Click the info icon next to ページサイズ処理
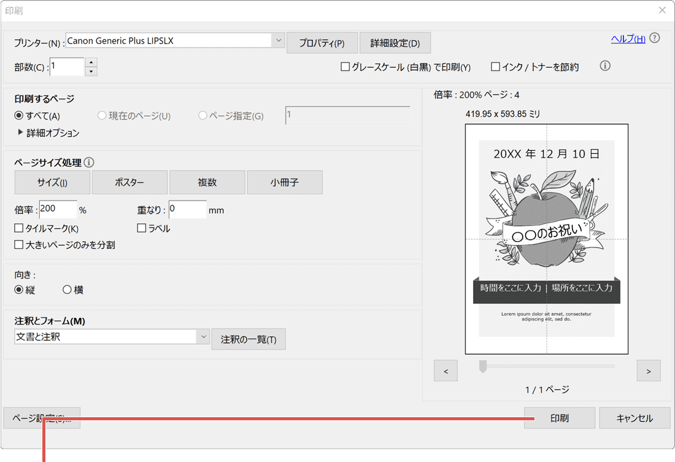The width and height of the screenshot is (675, 462). click(x=90, y=163)
